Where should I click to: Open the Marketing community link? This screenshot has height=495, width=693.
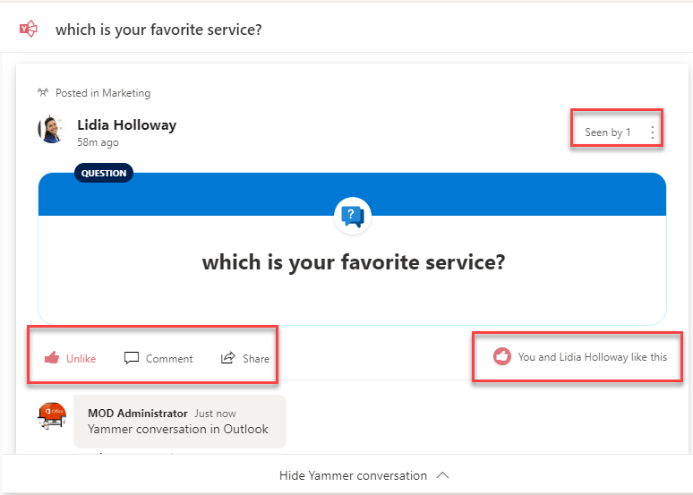[126, 93]
